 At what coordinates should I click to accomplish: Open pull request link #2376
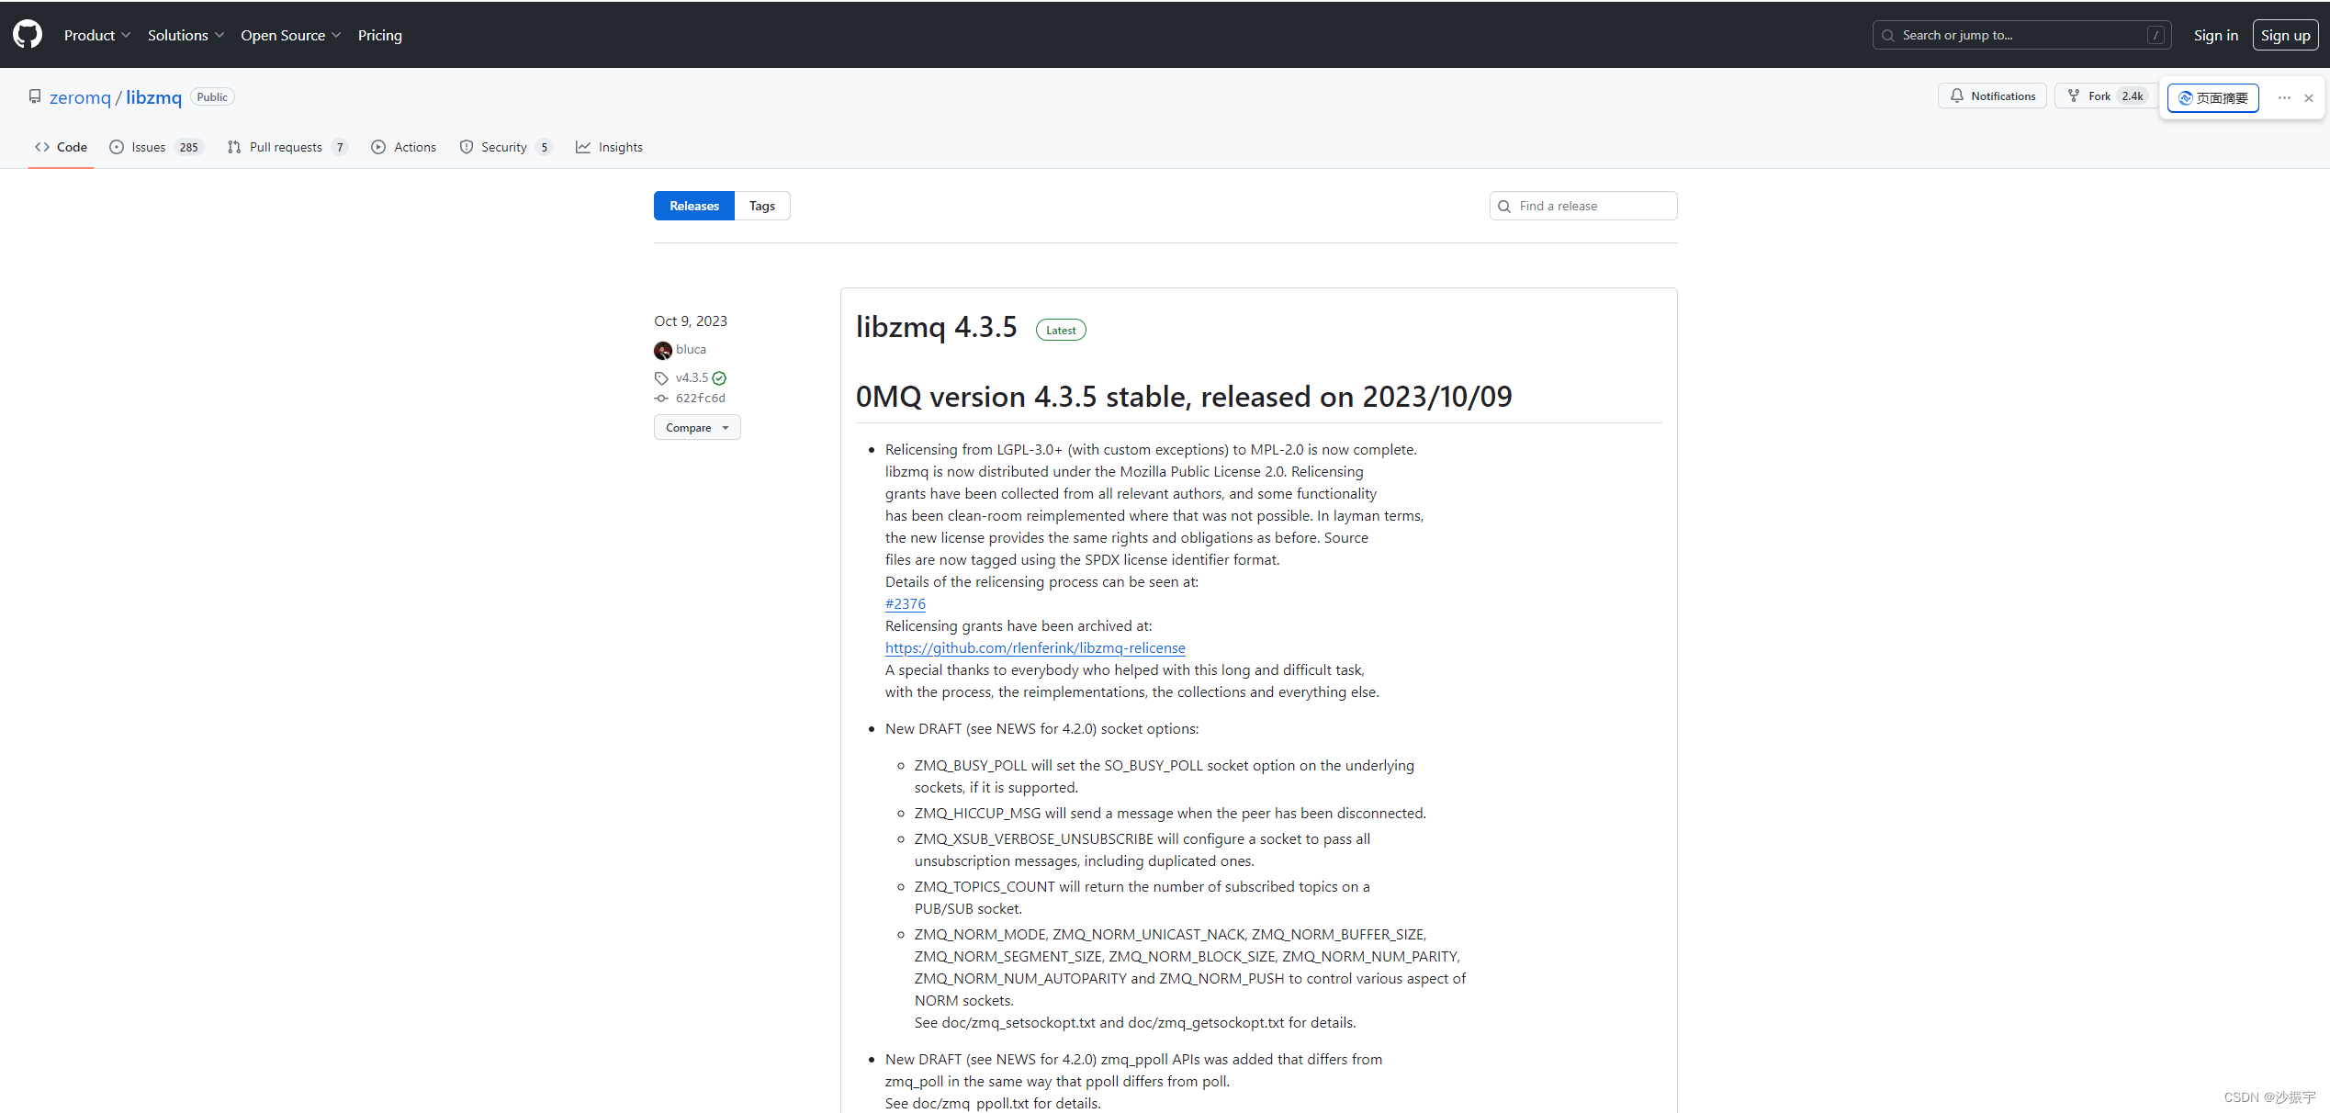(905, 603)
